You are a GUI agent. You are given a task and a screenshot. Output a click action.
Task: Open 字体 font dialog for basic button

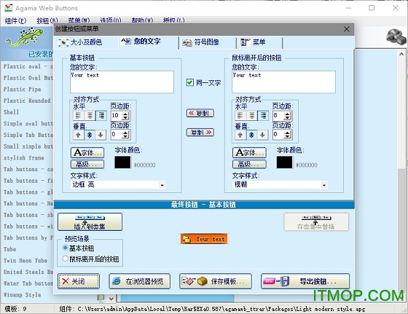click(x=87, y=153)
